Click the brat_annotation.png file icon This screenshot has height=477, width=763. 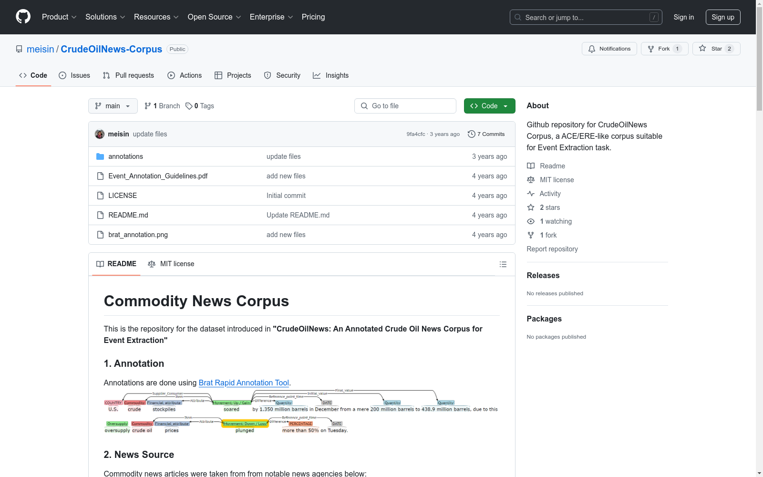[100, 235]
